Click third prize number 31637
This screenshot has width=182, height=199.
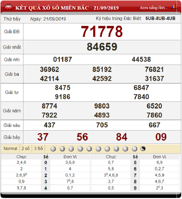[x=154, y=79]
